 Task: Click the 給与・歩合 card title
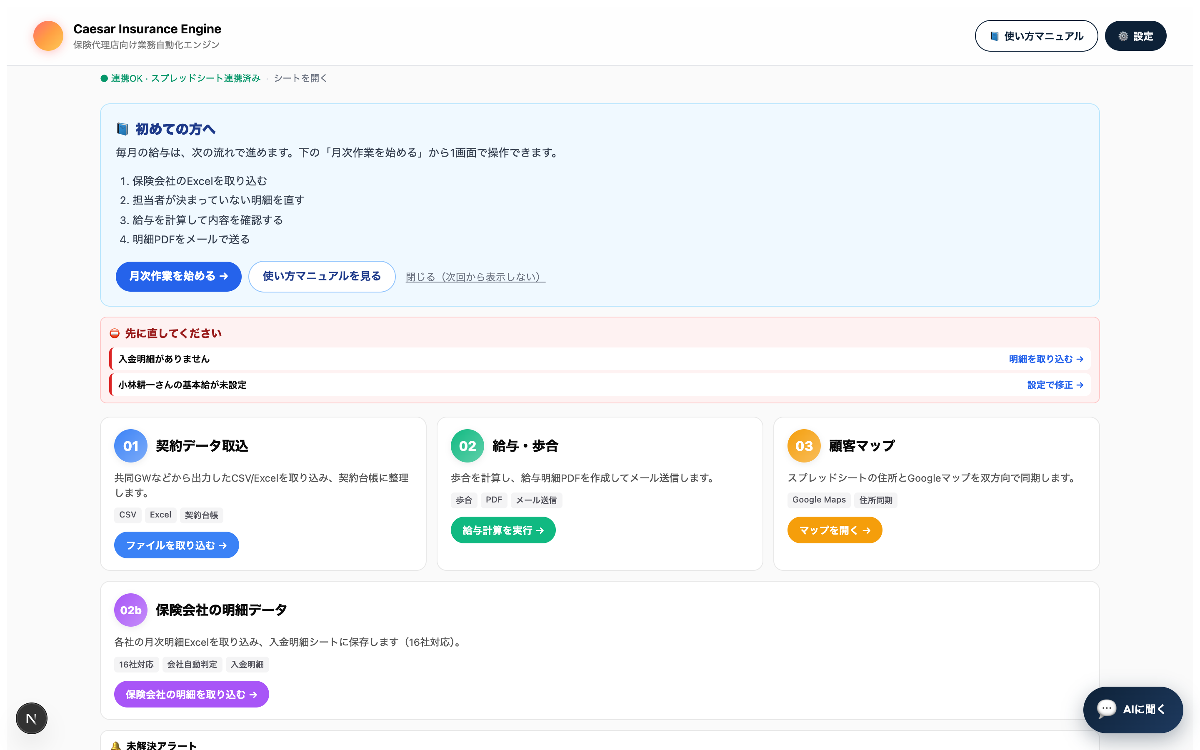(x=525, y=446)
